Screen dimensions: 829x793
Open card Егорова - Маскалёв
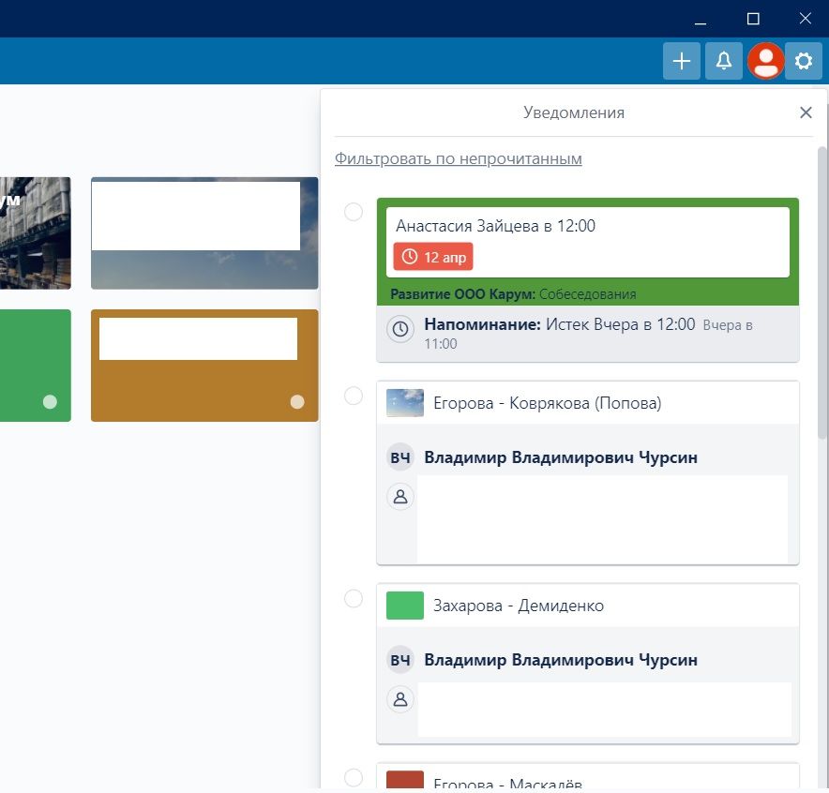tap(507, 783)
